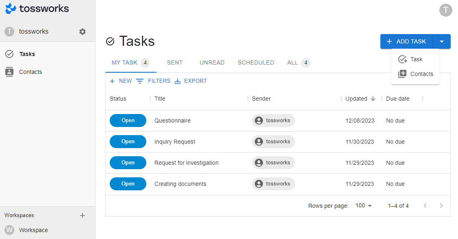The image size is (458, 239).
Task: Click the Tasks checkmark sidebar icon
Action: coord(9,54)
